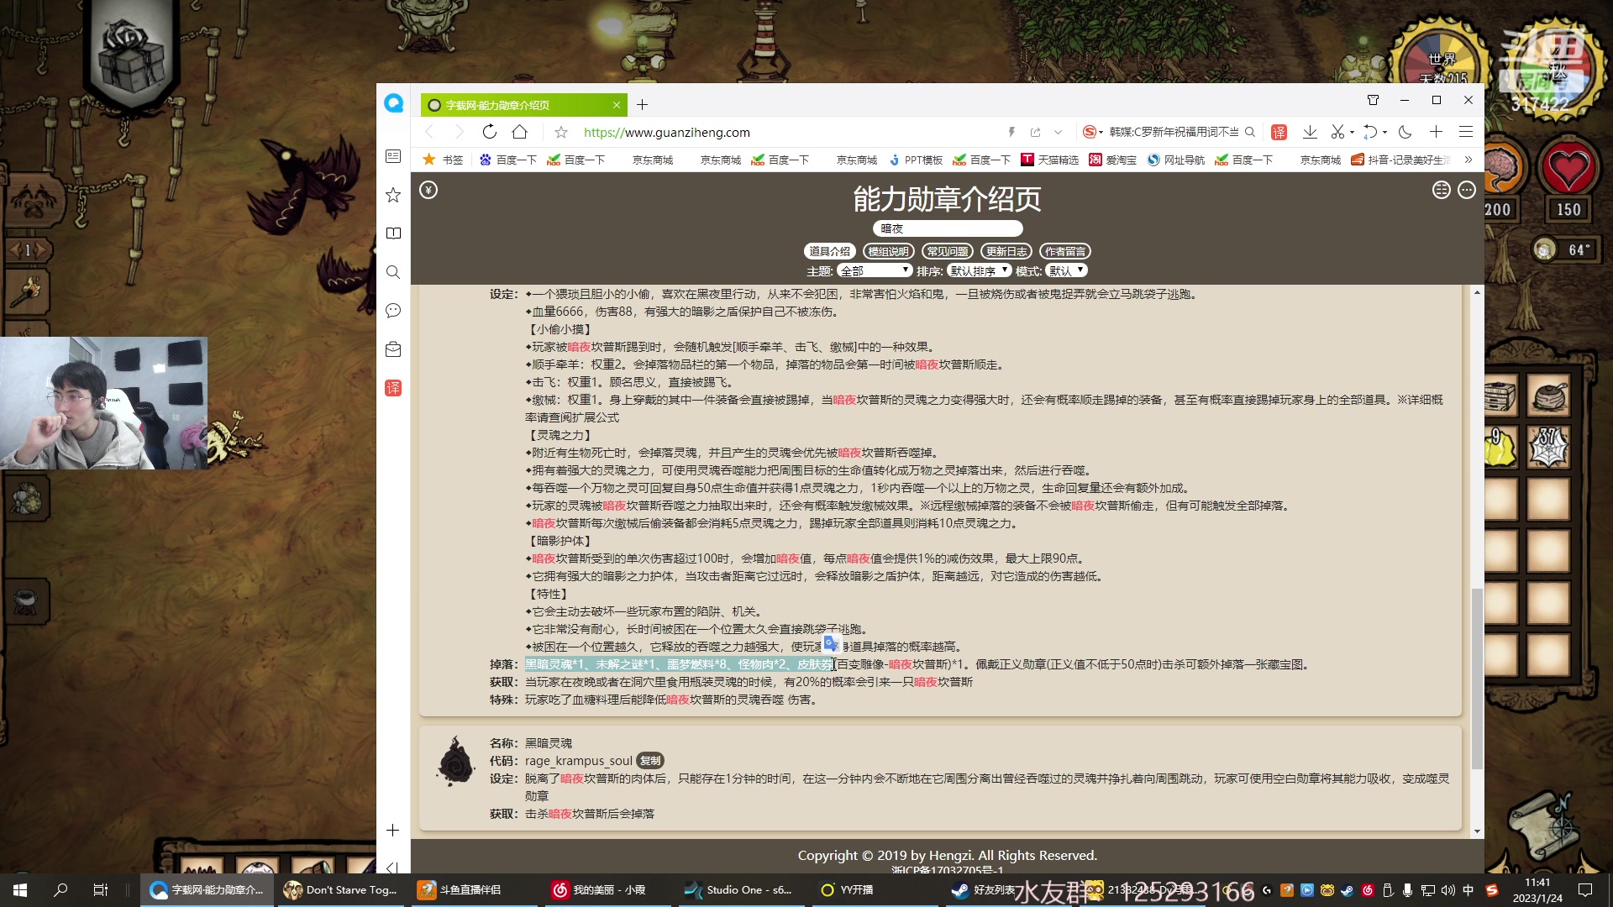The image size is (1613, 907).
Task: Open the download manager icon on the toolbar
Action: (1310, 132)
